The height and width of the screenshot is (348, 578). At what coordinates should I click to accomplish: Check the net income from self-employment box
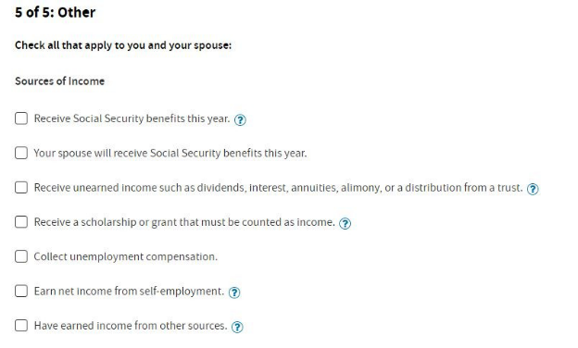click(x=21, y=291)
